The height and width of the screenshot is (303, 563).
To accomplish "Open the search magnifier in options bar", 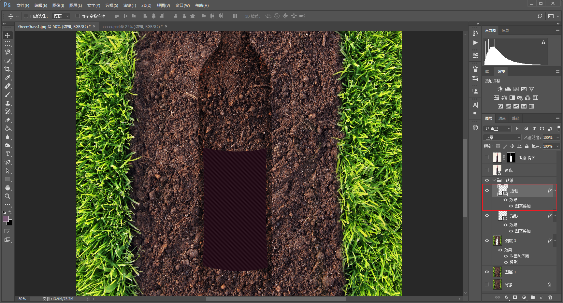I will pos(540,16).
